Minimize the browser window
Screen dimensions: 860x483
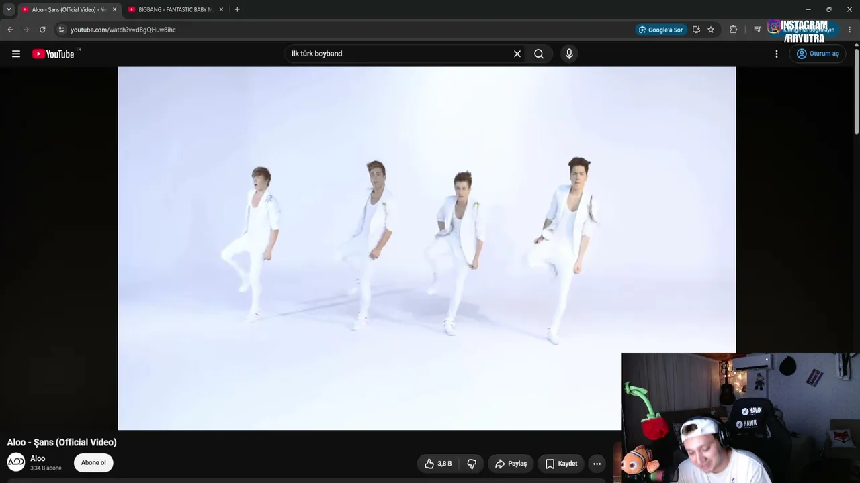(x=808, y=9)
